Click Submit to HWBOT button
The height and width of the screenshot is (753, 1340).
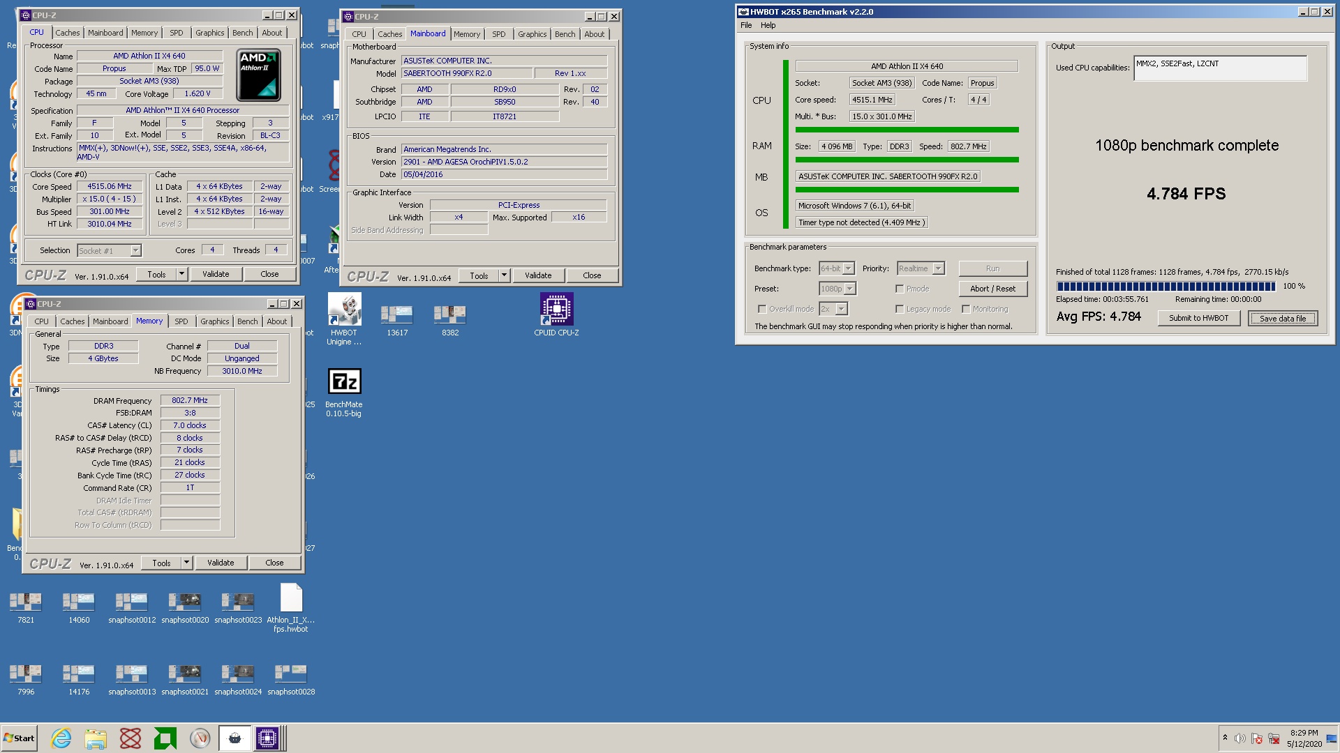[x=1198, y=318]
